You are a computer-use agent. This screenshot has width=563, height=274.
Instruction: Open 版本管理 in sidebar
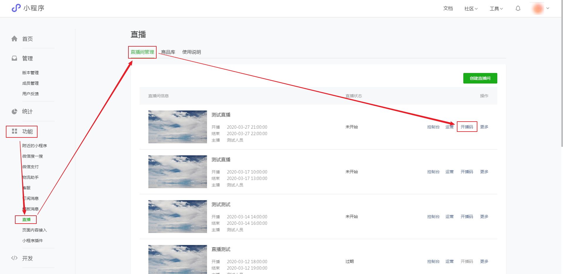pyautogui.click(x=30, y=73)
